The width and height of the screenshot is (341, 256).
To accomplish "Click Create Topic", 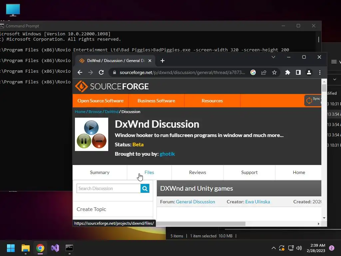I will [91, 209].
